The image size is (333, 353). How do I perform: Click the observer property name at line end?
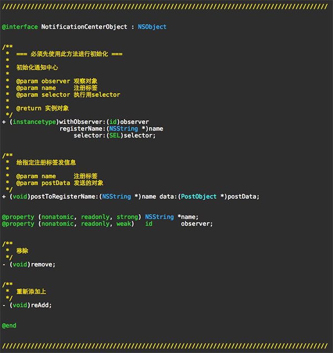(x=196, y=223)
